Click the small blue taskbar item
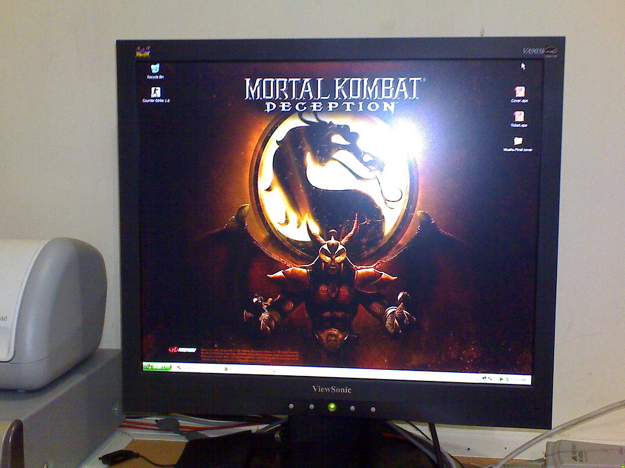The image size is (625, 468). point(274,371)
